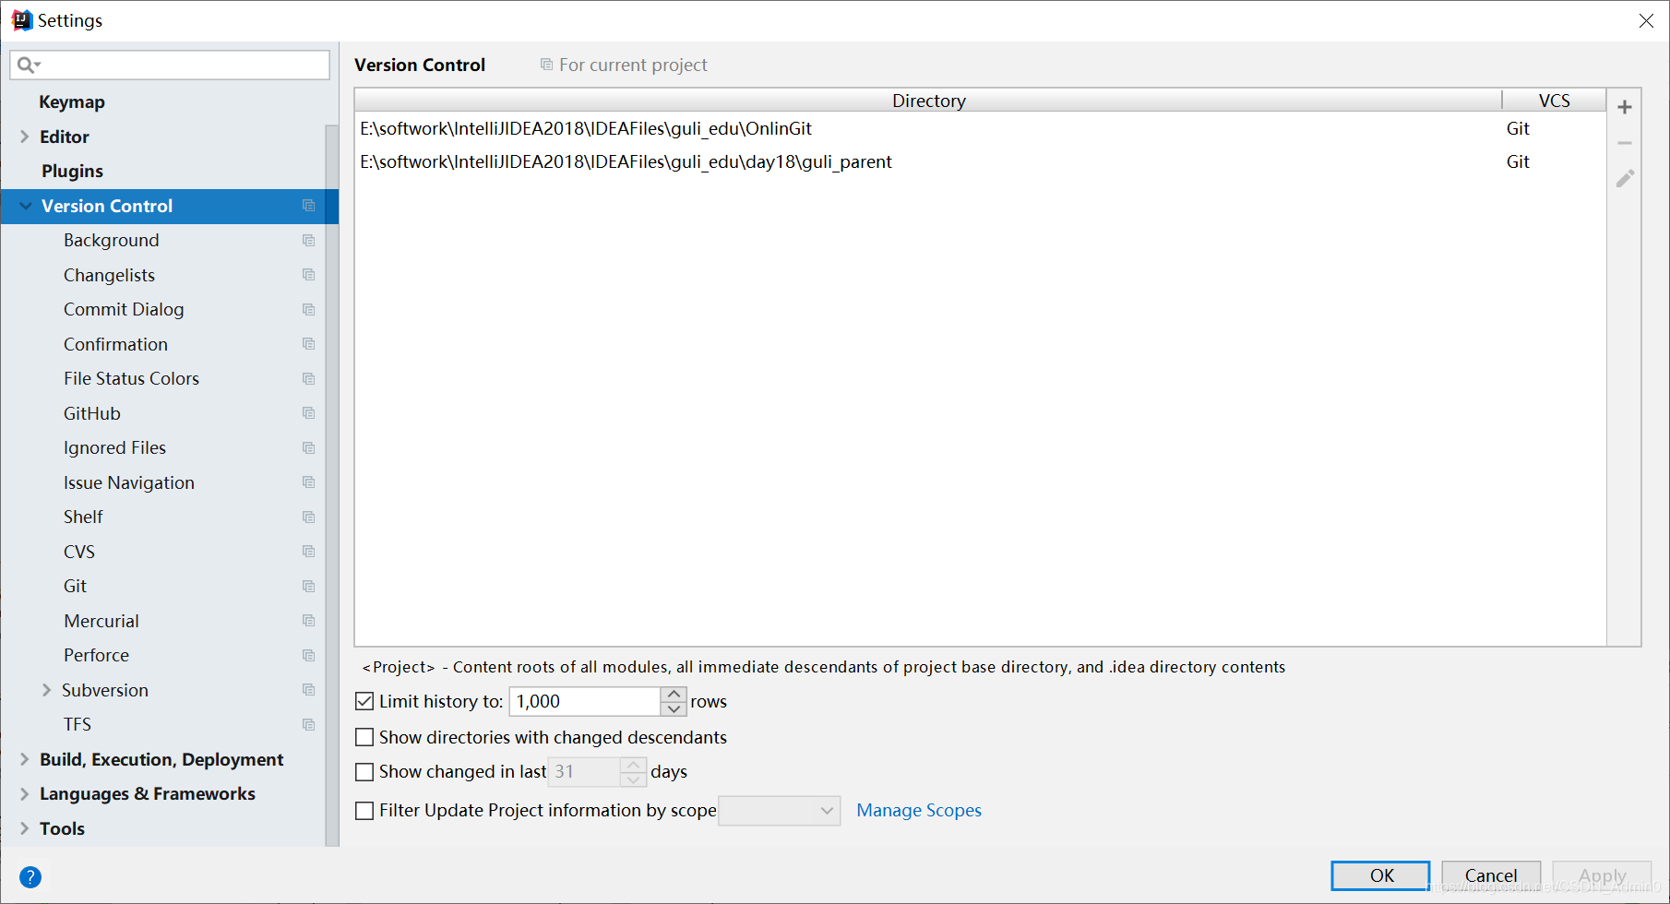Click the project-level icon beside Changelists

tap(309, 275)
